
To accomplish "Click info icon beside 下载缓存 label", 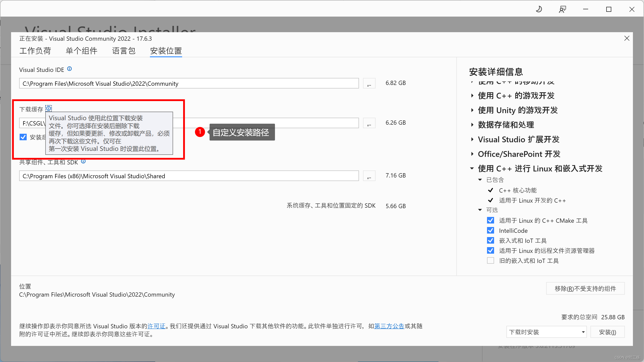I will coord(48,108).
